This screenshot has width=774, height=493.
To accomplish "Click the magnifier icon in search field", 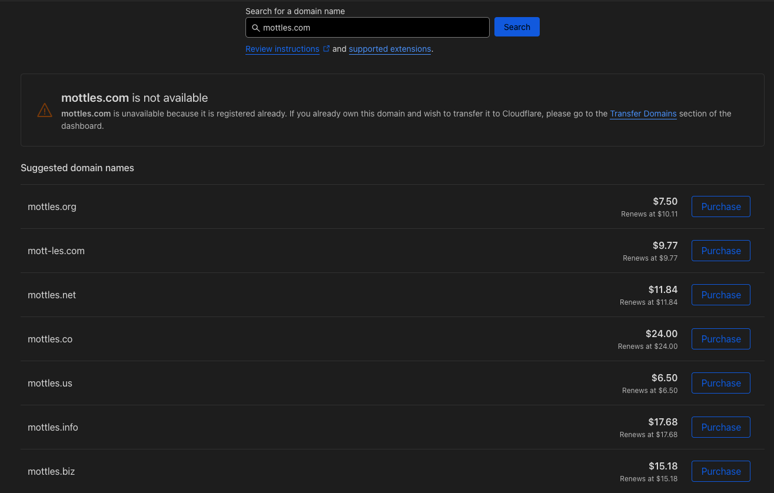I will 255,28.
